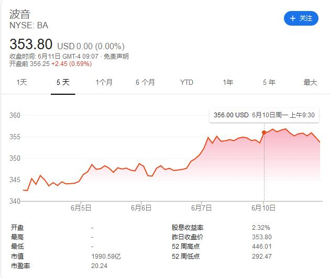This screenshot has height=278, width=330.
Task: Click the 6月10日 date label on axis
Action: point(264,208)
